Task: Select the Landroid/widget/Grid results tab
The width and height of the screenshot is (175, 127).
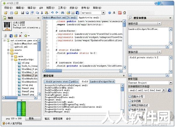Action: 102,82
